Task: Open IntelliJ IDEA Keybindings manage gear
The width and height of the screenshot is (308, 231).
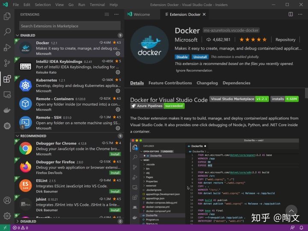Action: 118,72
